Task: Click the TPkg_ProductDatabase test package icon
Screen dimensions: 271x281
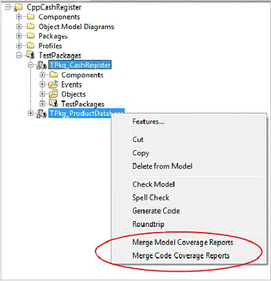Action: click(x=42, y=113)
